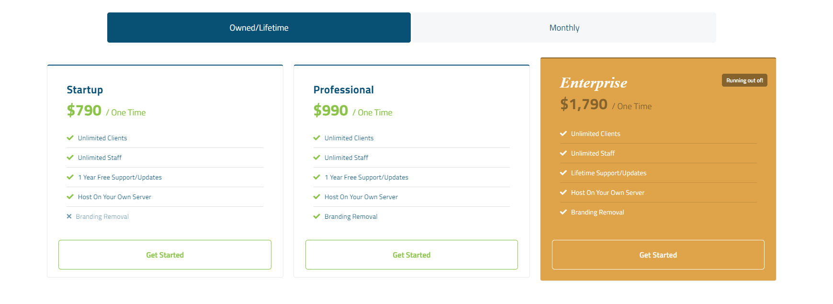Switch to the Owned/Lifetime pricing tab

(x=259, y=28)
